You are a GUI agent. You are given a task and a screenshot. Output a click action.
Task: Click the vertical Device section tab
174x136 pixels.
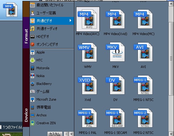click(26, 88)
